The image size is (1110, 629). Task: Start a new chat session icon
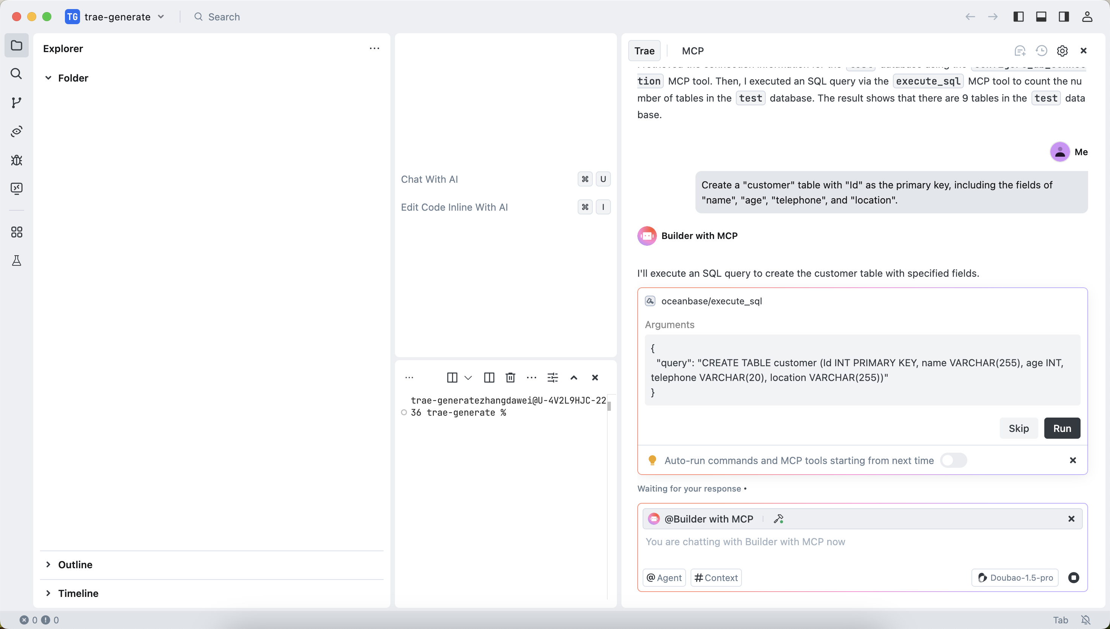point(1020,51)
